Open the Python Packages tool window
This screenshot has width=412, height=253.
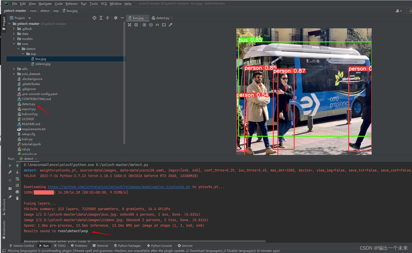pyautogui.click(x=127, y=246)
